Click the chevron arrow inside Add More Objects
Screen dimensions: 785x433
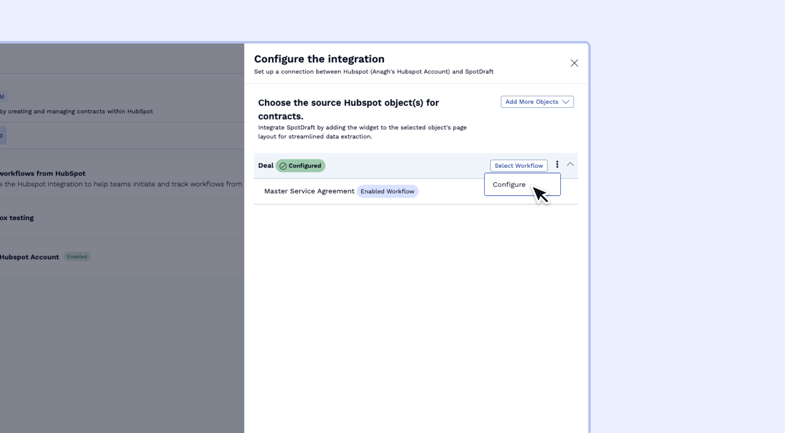click(566, 102)
